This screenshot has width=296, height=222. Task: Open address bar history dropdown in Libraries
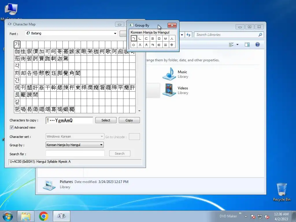pos(182,35)
